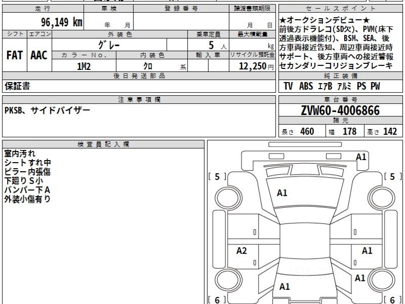Click the line starting 透過表示機能付)、BSM
This screenshot has height=304, width=405.
335,38
